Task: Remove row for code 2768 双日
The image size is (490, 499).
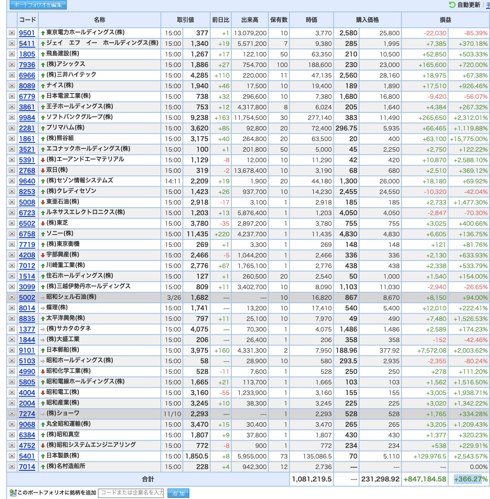Action: (x=12, y=170)
